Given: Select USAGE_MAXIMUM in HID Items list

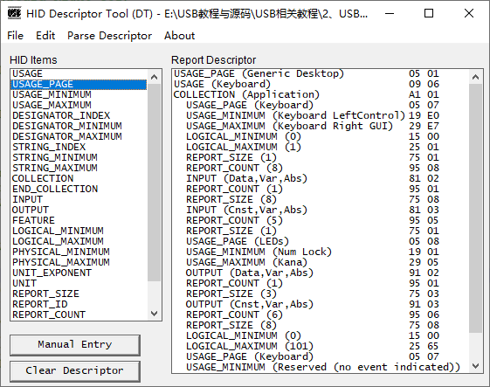Looking at the screenshot, I should [79, 106].
